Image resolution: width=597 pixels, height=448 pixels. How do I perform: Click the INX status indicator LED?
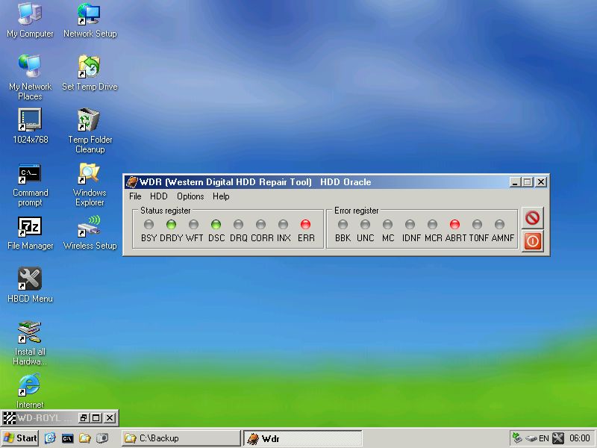[x=283, y=225]
